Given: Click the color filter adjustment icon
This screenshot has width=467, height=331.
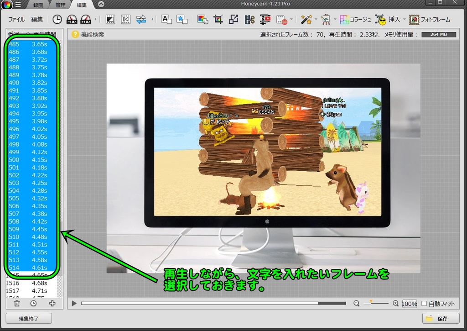Looking at the screenshot, I should pos(202,19).
